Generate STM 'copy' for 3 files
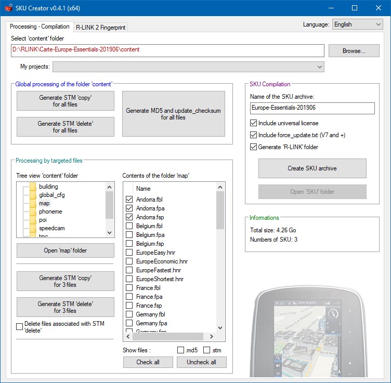Screen dimensions: 391x383 tap(66, 281)
